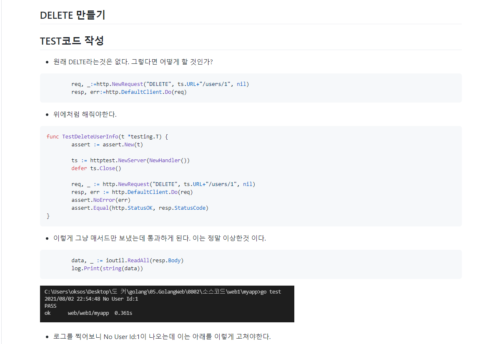This screenshot has height=344, width=499.
Task: Click the 'data, _ := ioutil.ReadAll(resp.Body)' line
Action: point(127,261)
